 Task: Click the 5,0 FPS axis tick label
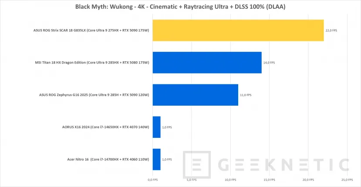point(192,180)
